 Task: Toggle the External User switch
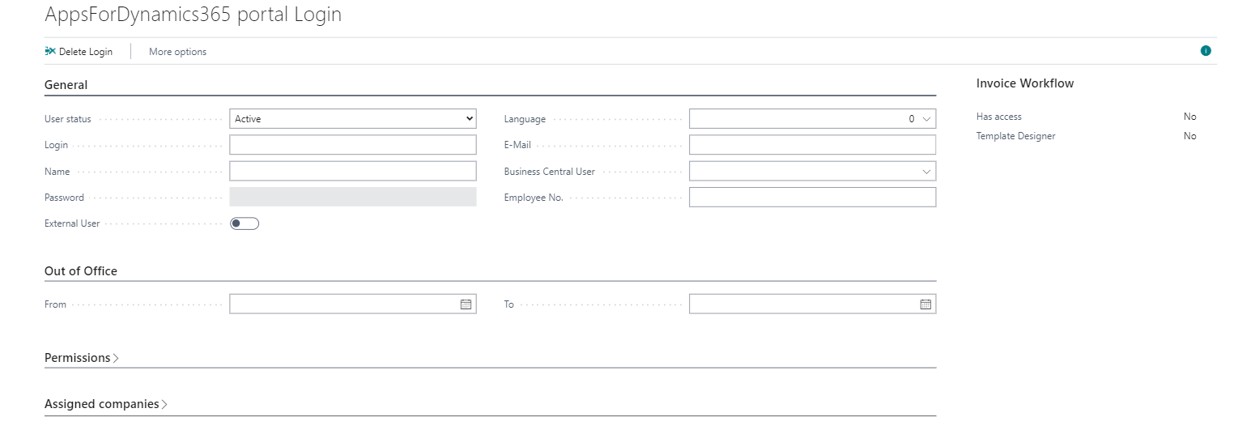pos(245,223)
